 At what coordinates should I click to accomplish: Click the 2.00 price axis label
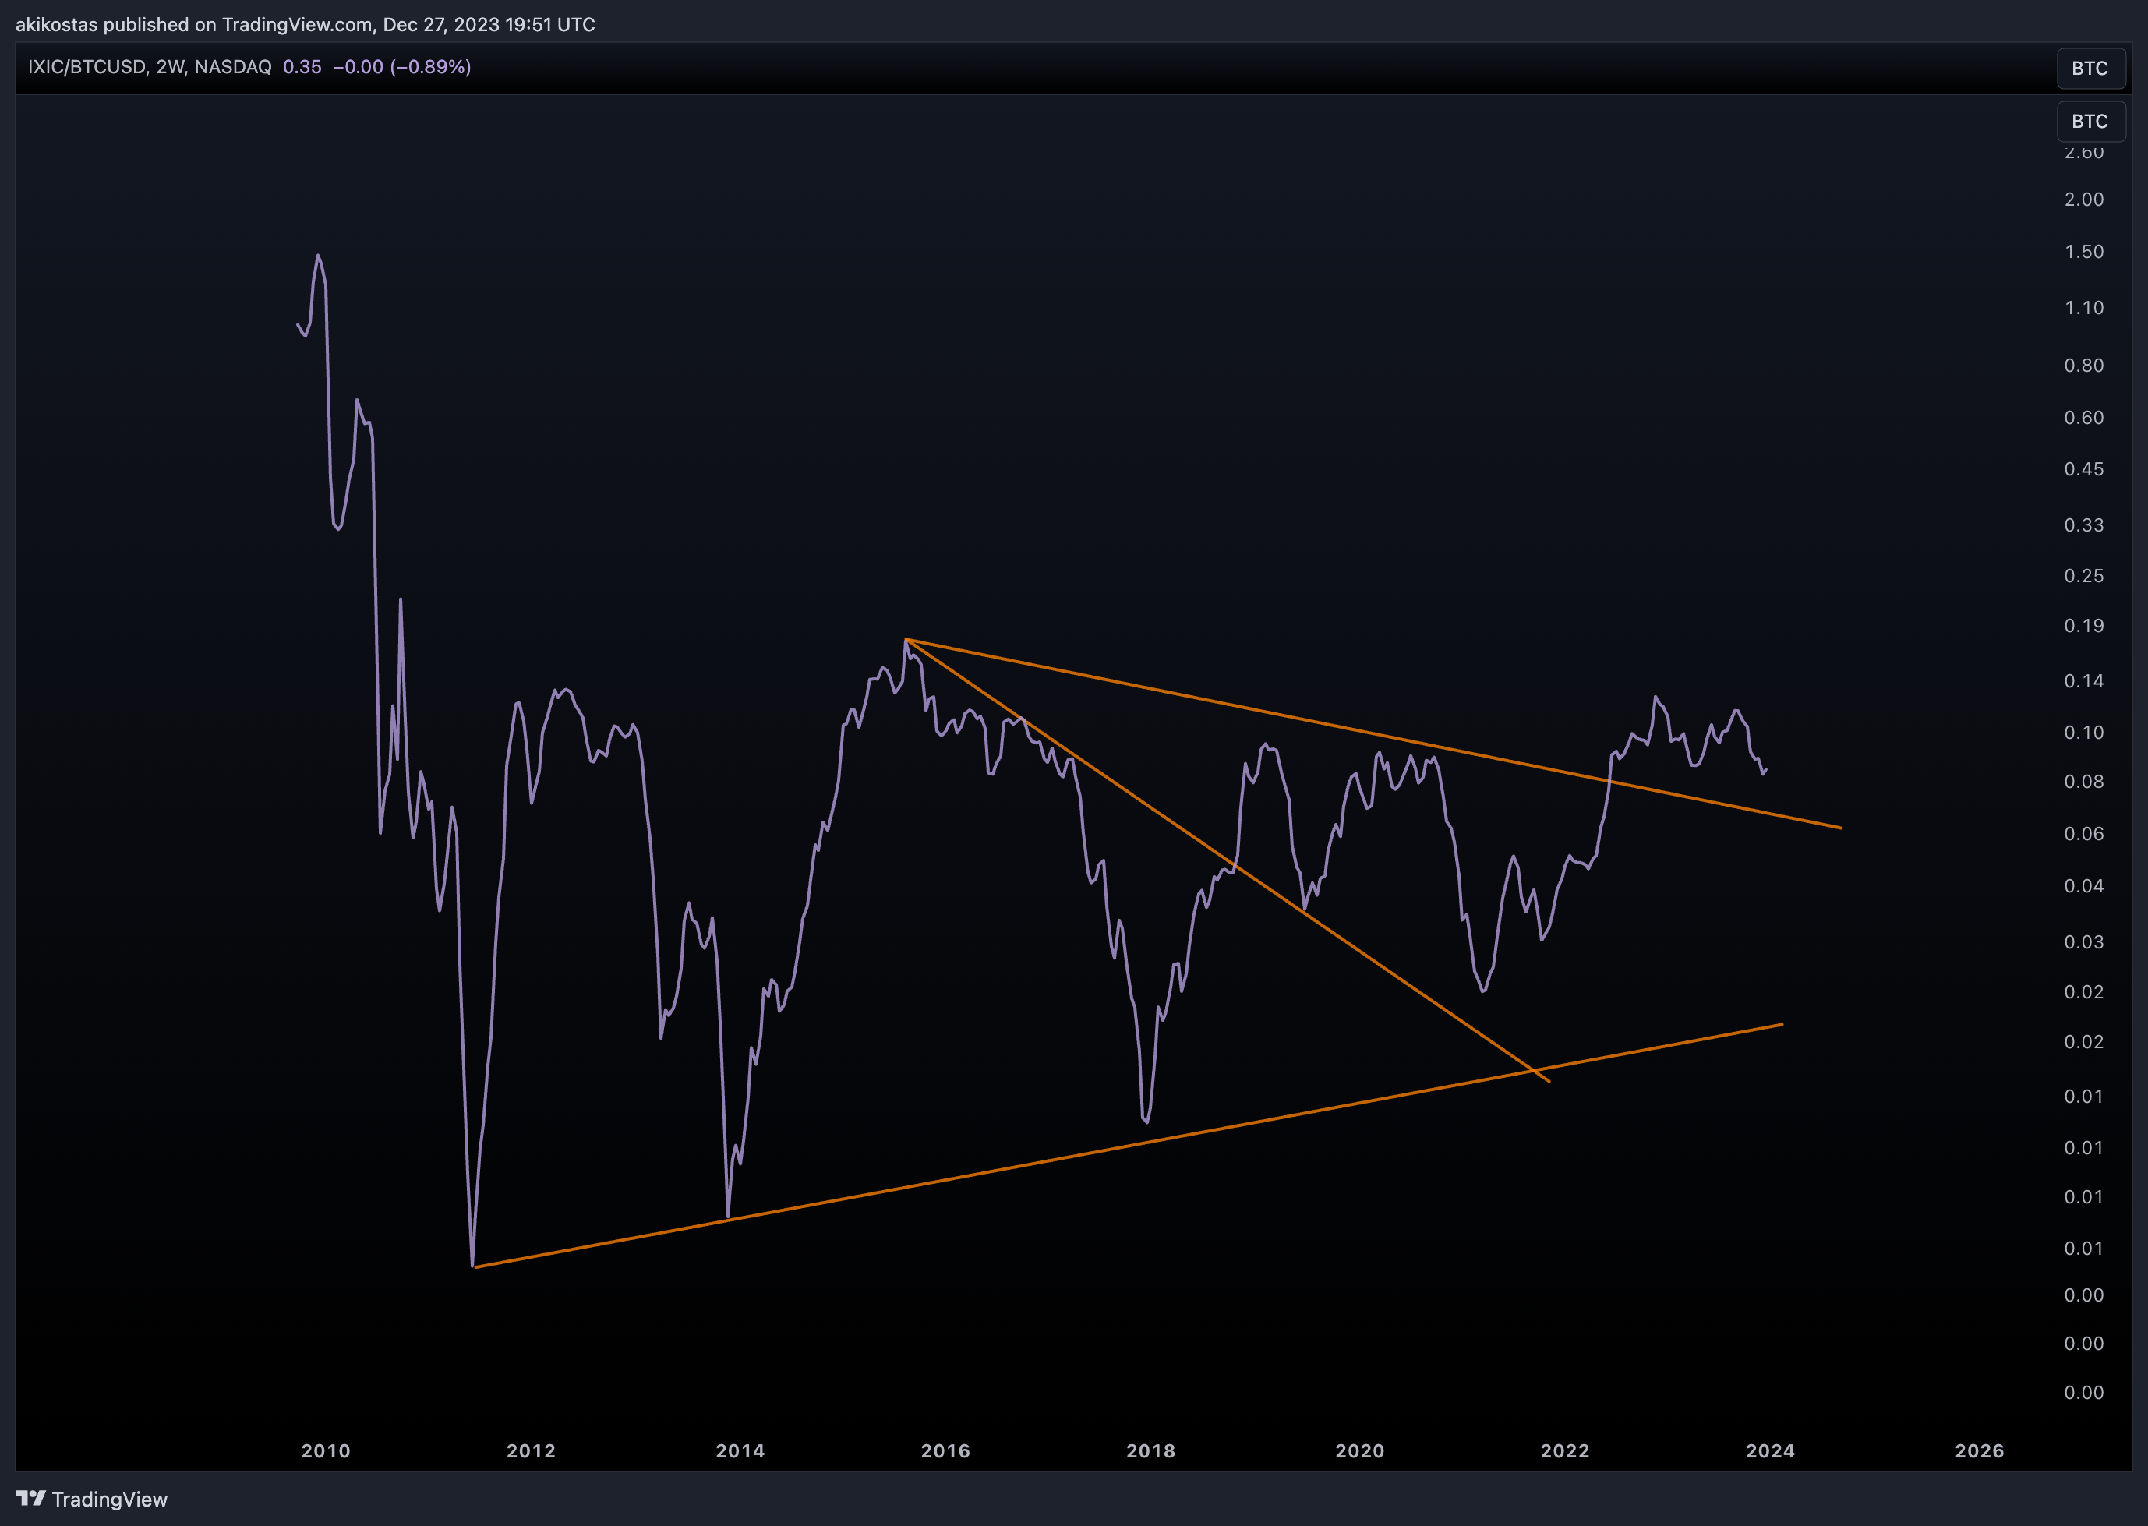2084,200
